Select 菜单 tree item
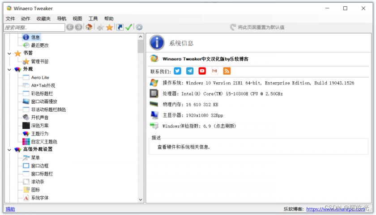 tap(35, 157)
